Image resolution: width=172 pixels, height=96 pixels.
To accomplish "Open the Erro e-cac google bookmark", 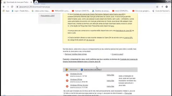I will coord(141,11).
